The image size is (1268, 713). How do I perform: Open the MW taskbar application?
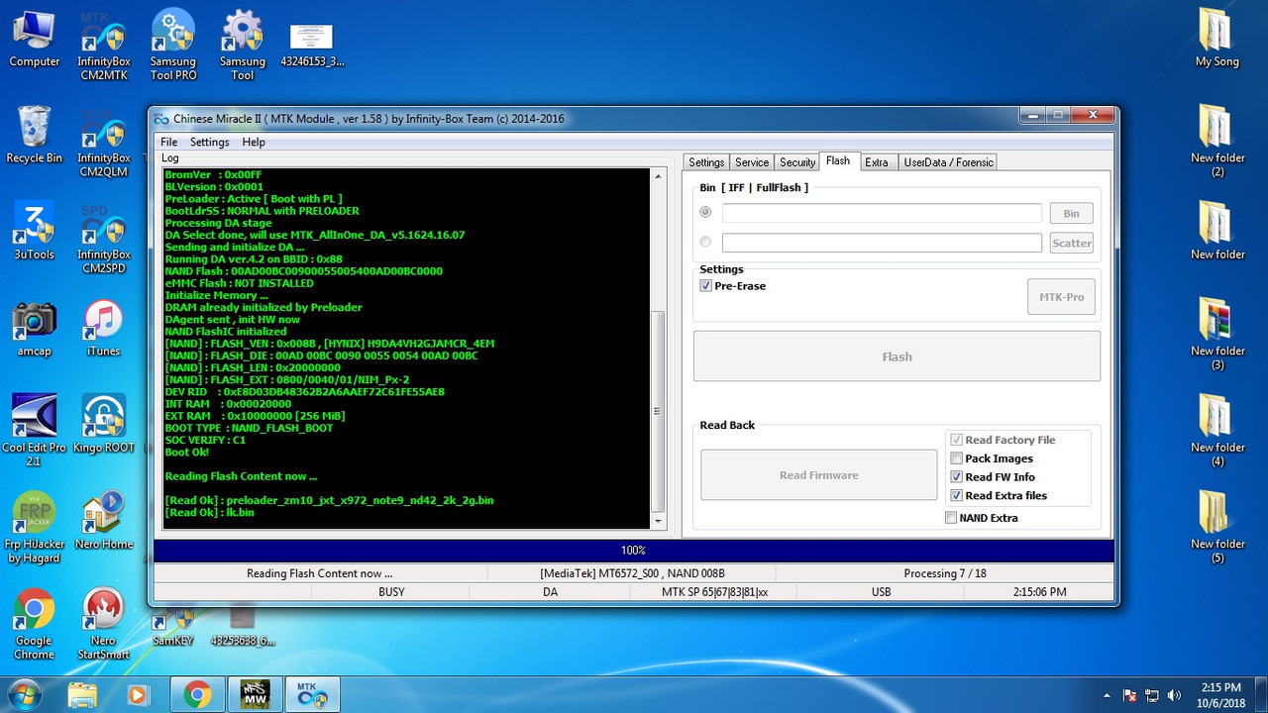click(x=255, y=695)
